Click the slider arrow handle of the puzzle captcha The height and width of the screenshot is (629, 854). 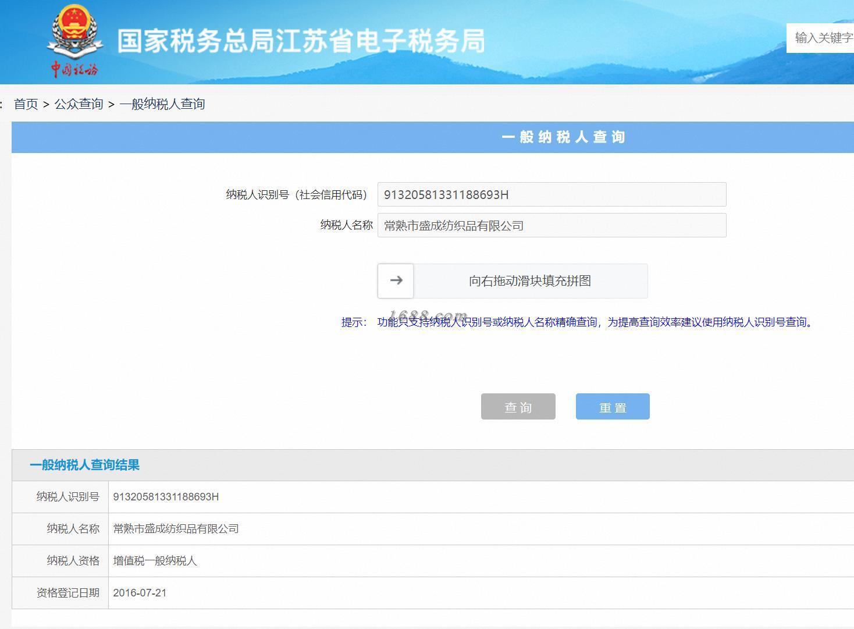(396, 280)
